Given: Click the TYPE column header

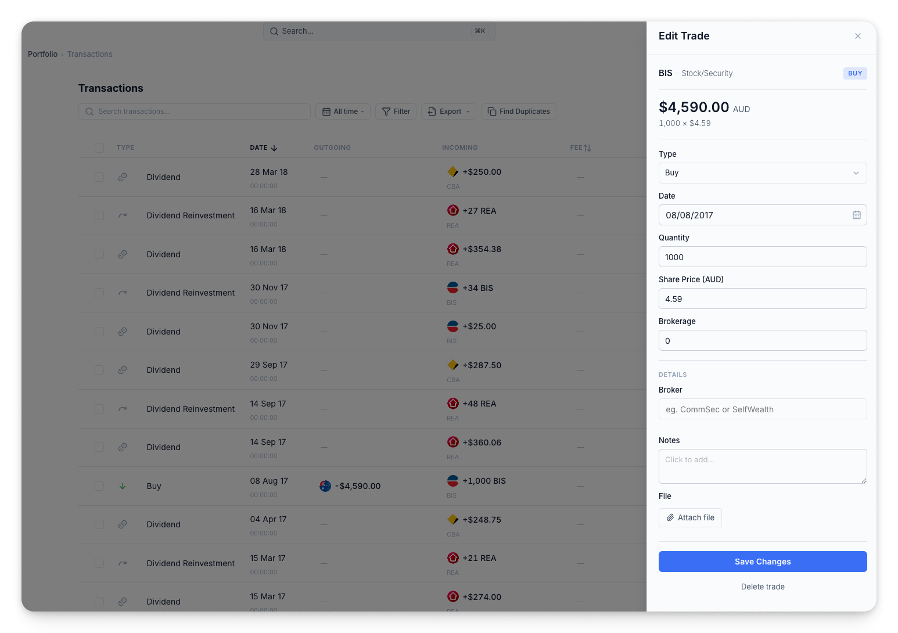Looking at the screenshot, I should (x=125, y=148).
